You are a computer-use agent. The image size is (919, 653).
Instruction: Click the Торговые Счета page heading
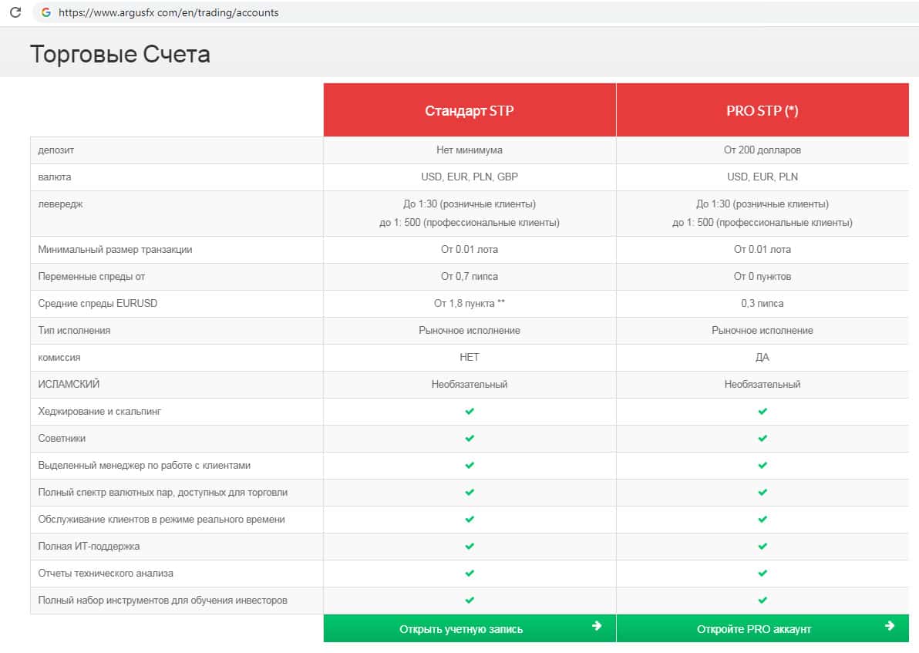pyautogui.click(x=120, y=55)
